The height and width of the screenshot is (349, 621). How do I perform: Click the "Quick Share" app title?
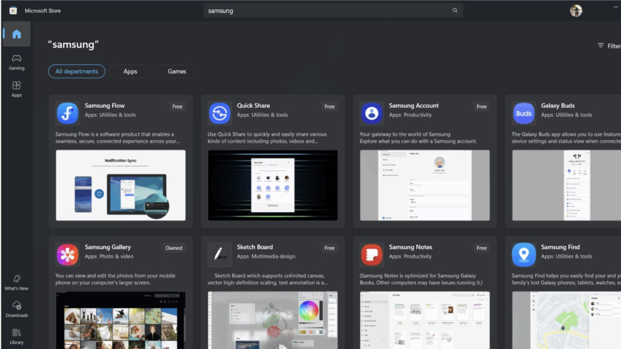point(253,106)
